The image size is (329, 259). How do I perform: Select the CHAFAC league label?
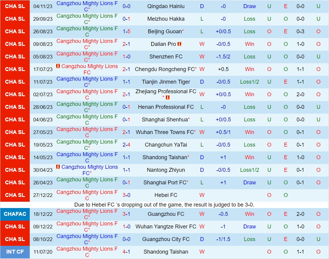15,214
